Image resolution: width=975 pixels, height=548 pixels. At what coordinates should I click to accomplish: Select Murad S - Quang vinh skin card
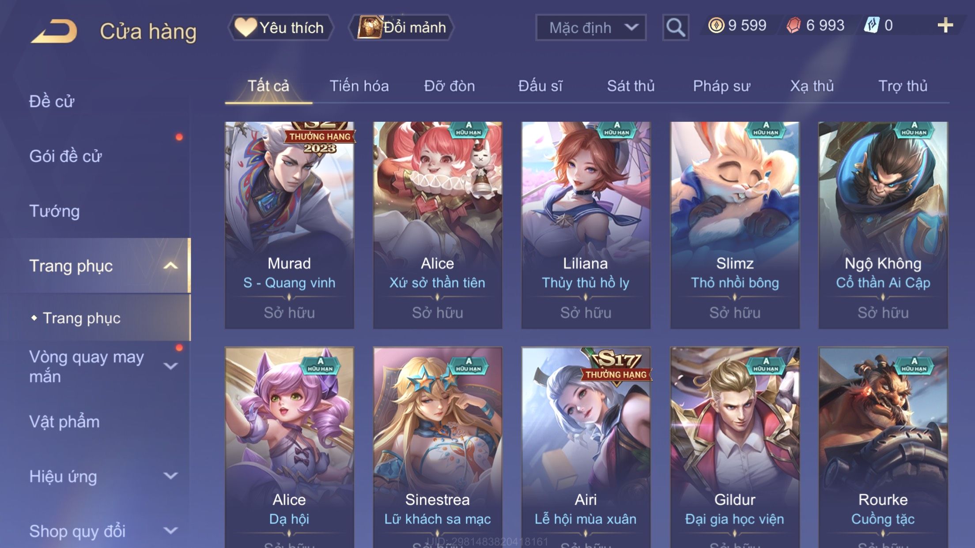click(289, 225)
